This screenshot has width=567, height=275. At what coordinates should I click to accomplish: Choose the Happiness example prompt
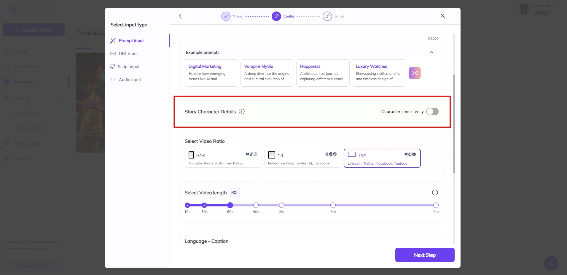[323, 73]
